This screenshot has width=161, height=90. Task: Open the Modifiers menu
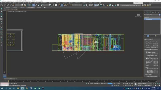[30, 3]
